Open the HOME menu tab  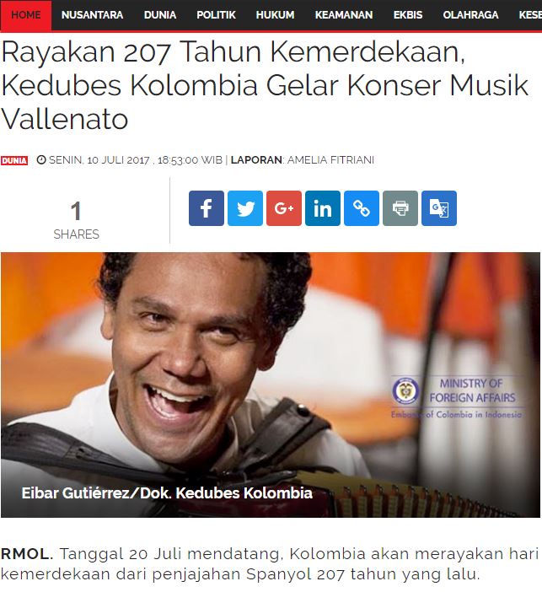coord(25,15)
